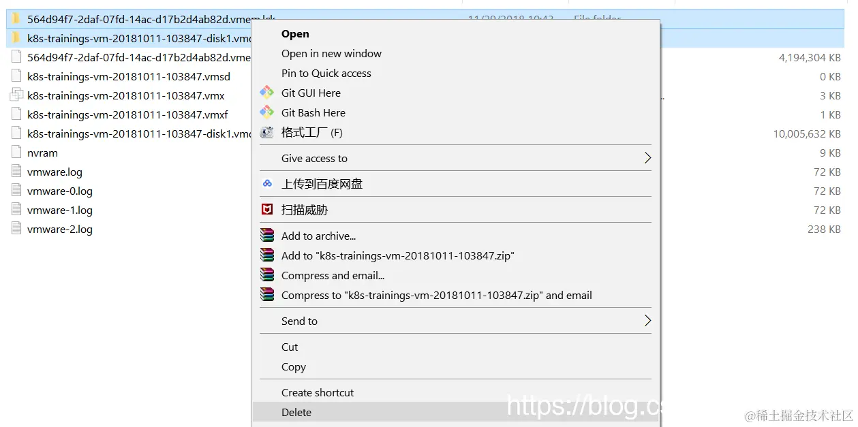Expand the Give access to submenu arrow
This screenshot has height=427, width=858.
[x=647, y=158]
